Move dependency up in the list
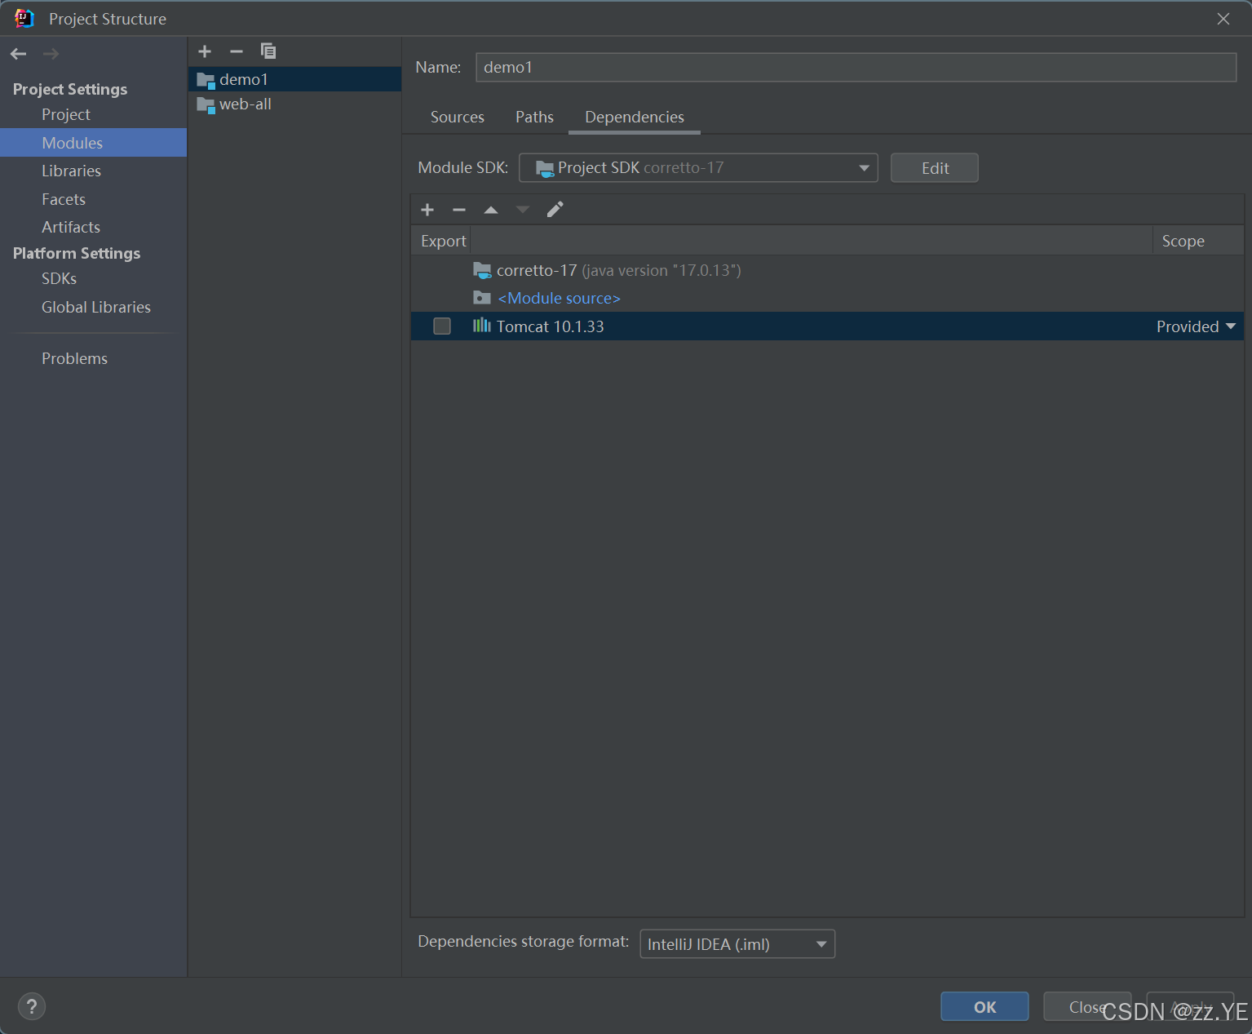Image resolution: width=1252 pixels, height=1034 pixels. coord(491,210)
